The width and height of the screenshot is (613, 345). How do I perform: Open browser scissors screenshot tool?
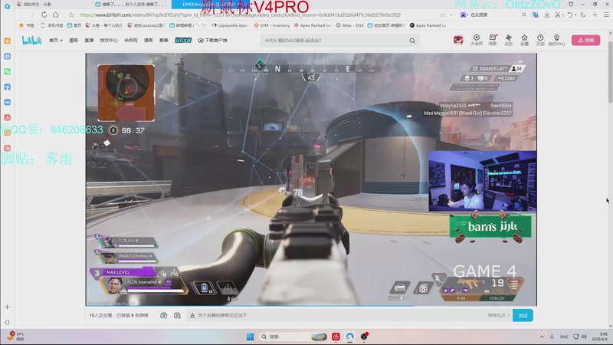558,15
